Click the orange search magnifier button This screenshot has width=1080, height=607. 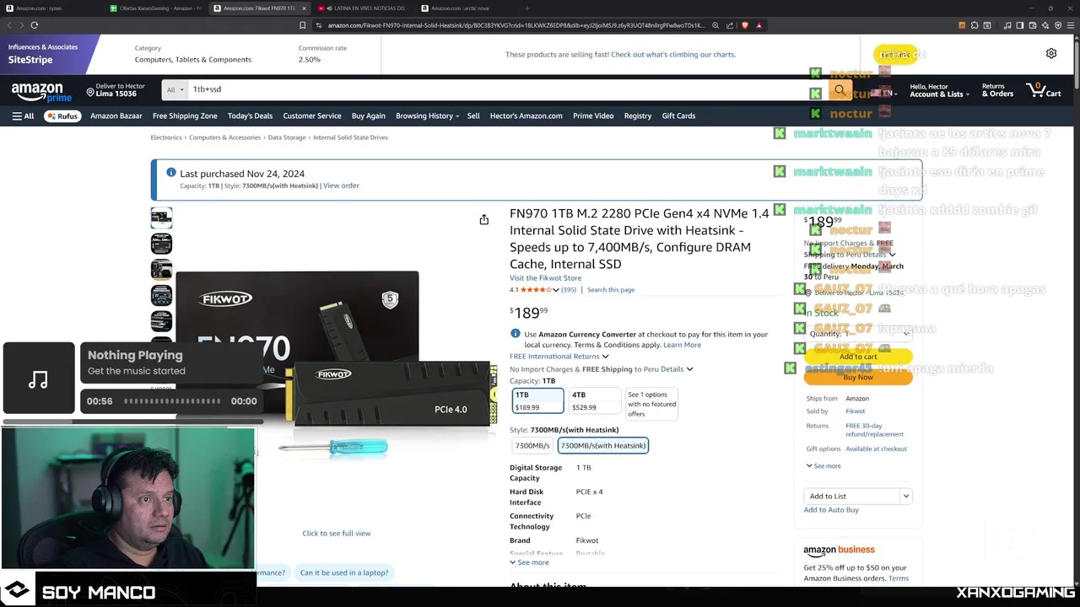pyautogui.click(x=840, y=89)
